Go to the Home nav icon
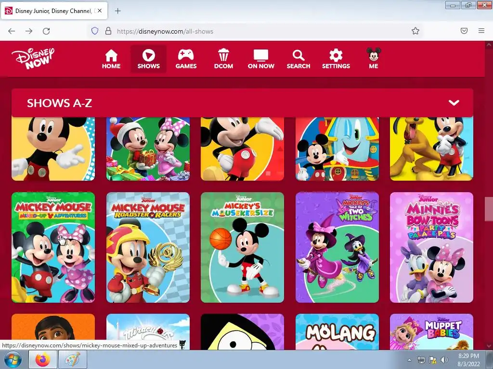The height and width of the screenshot is (369, 493). point(111,59)
